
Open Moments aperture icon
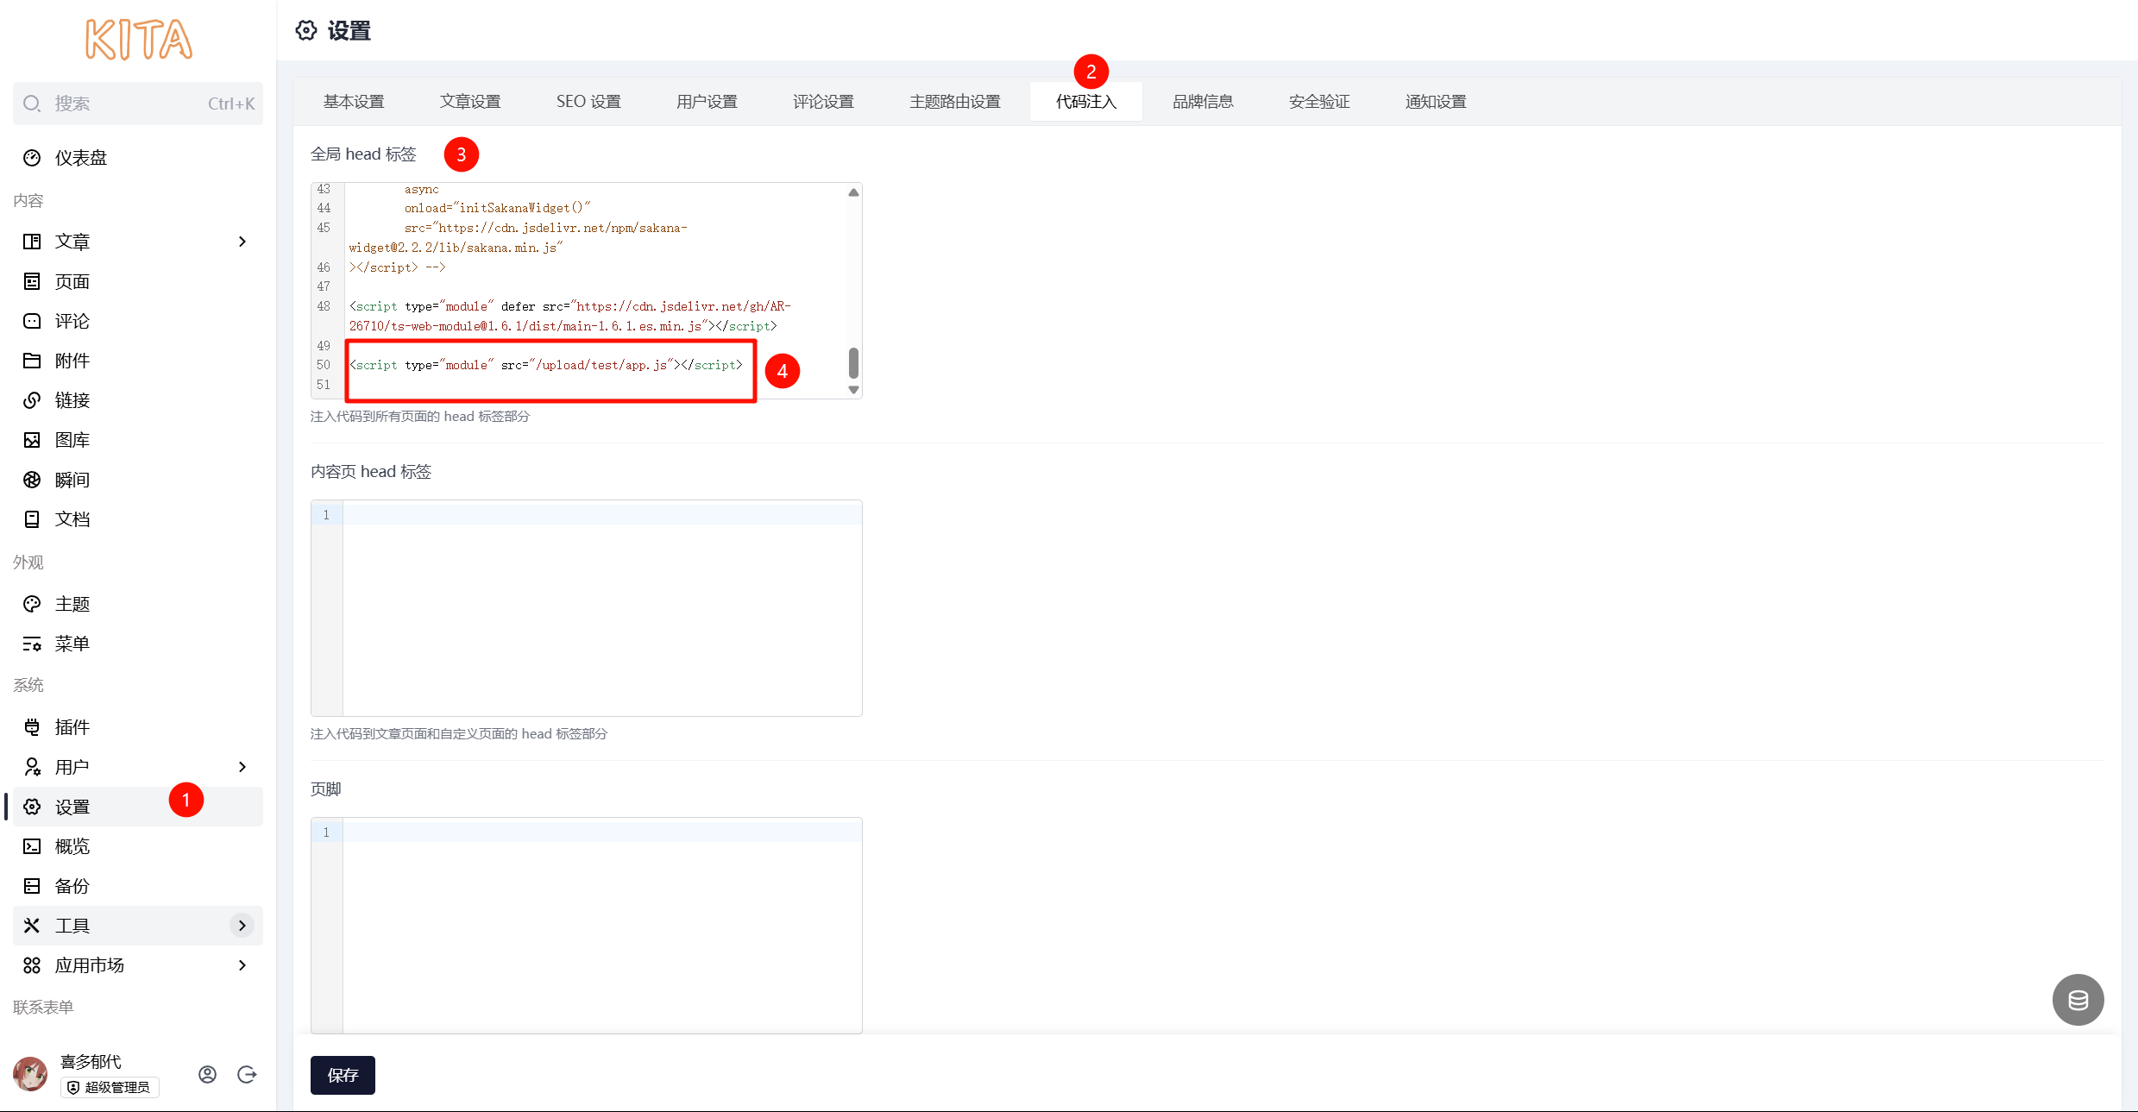pos(32,480)
